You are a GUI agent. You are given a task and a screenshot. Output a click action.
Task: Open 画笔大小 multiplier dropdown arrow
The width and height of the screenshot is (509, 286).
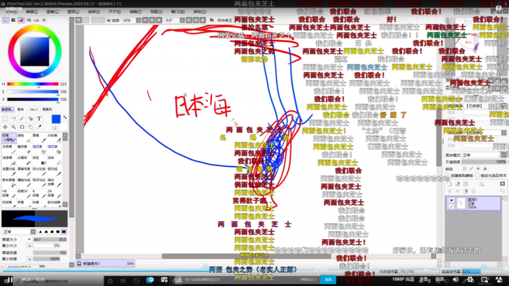pos(29,239)
